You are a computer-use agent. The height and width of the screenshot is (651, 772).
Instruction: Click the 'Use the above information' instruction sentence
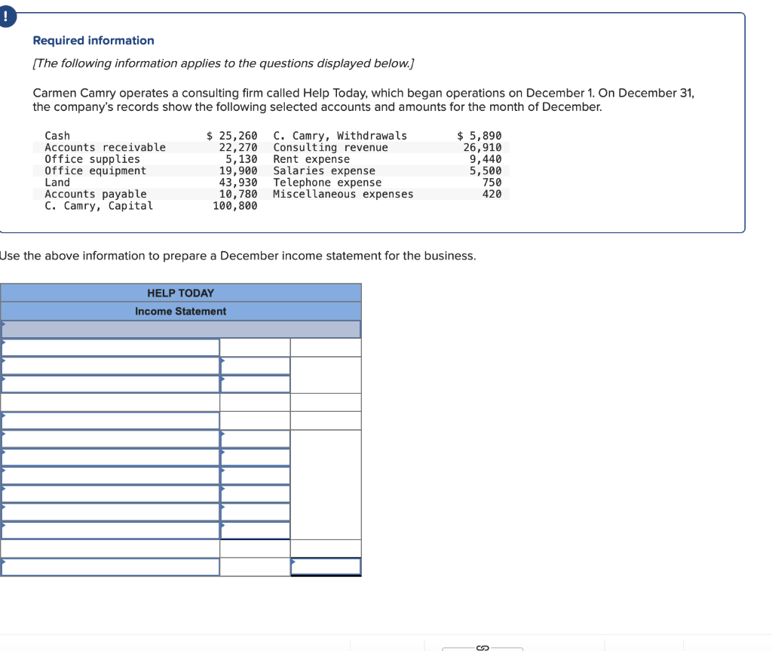(x=237, y=256)
